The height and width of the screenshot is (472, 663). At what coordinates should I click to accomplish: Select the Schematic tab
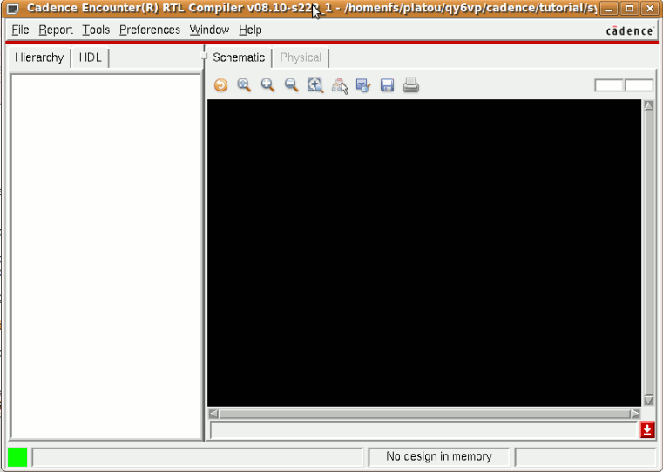(x=239, y=57)
